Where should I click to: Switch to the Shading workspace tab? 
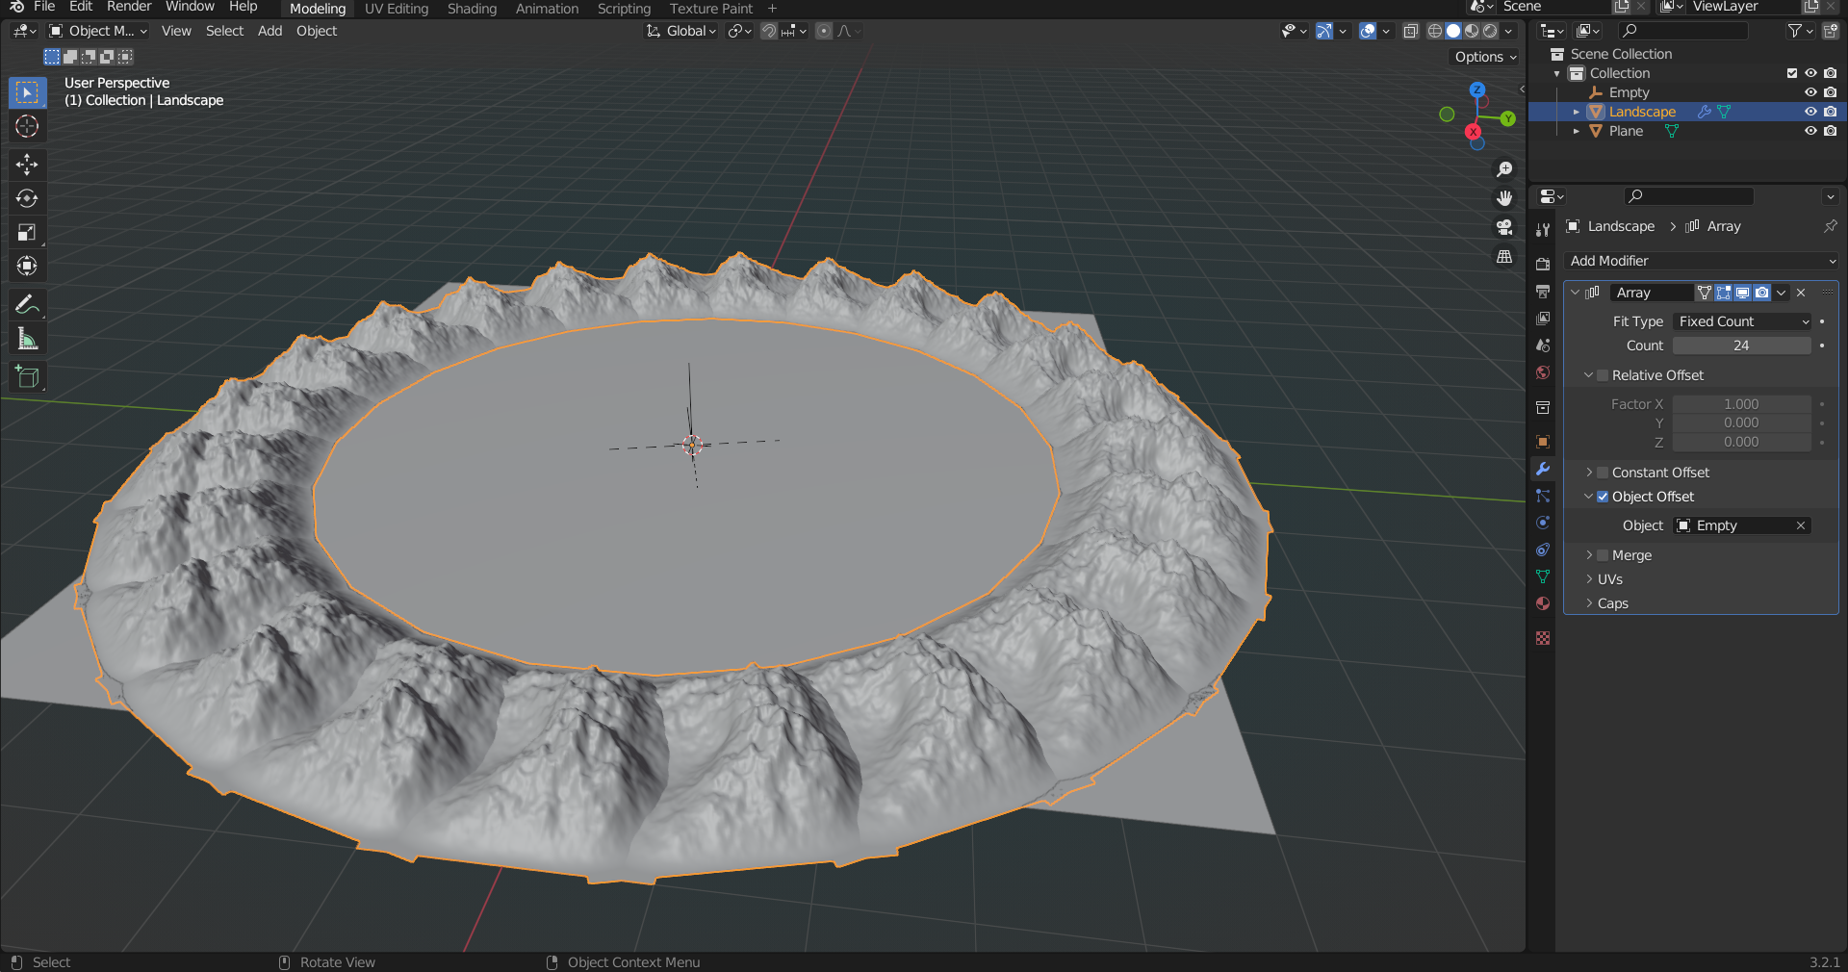click(x=472, y=9)
